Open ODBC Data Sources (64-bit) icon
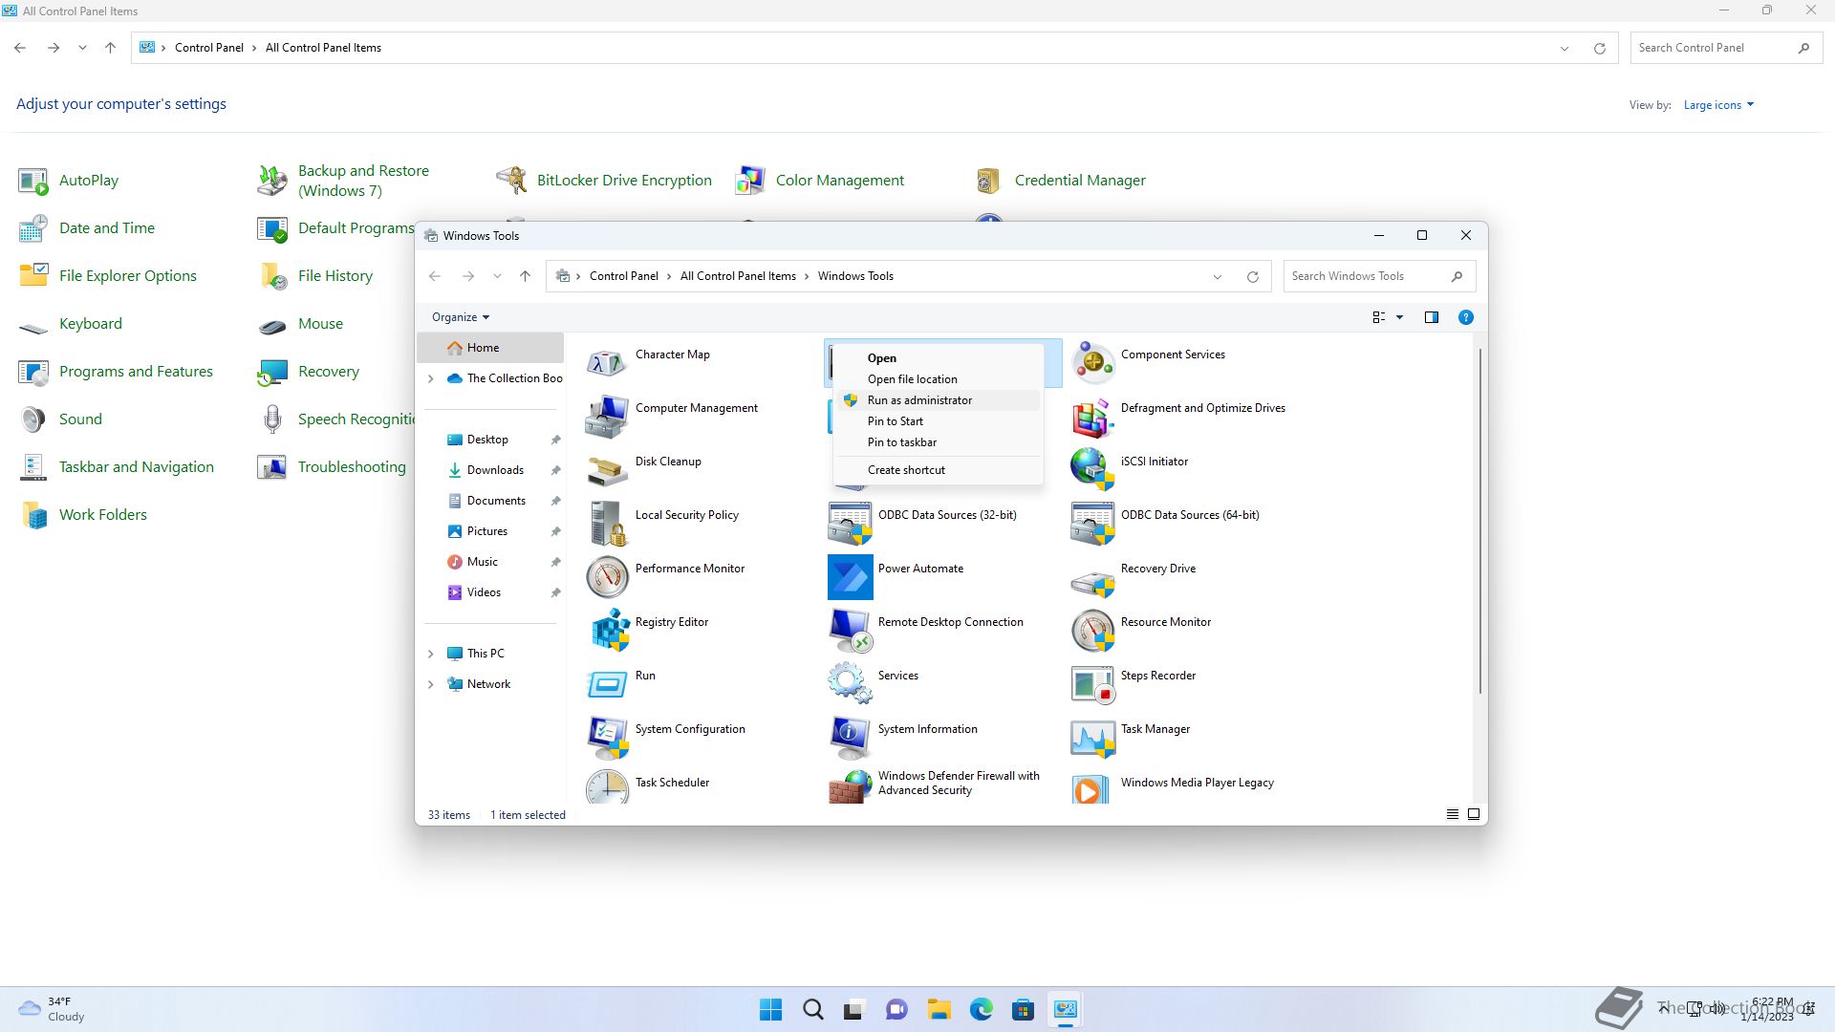The width and height of the screenshot is (1835, 1032). [x=1093, y=524]
